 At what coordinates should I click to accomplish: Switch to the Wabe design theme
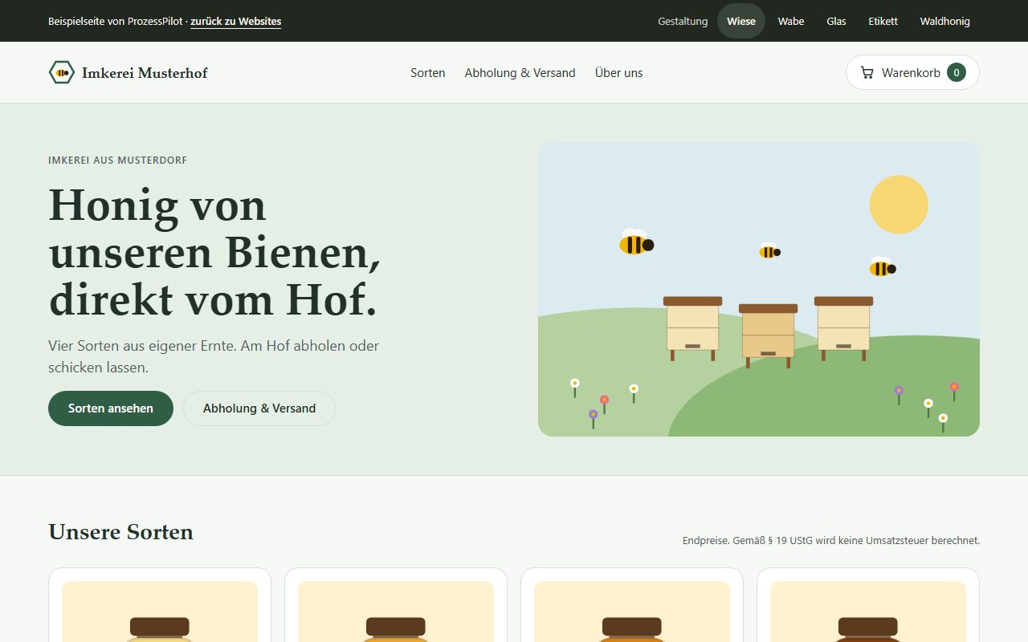click(x=791, y=21)
